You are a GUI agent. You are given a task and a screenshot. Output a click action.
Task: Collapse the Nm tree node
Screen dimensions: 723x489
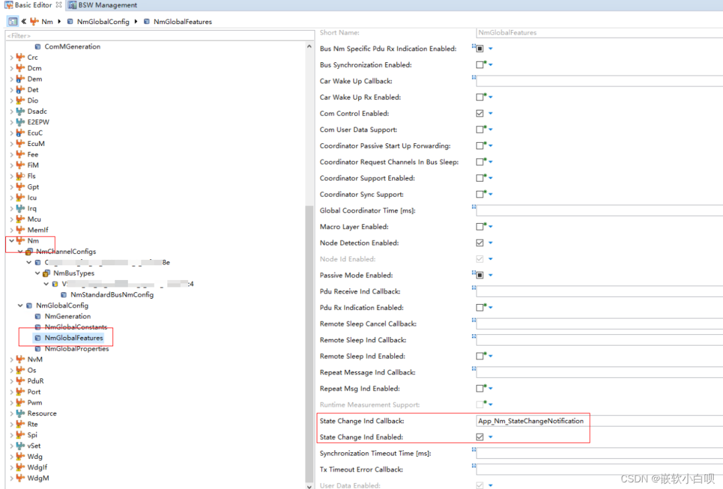point(11,240)
